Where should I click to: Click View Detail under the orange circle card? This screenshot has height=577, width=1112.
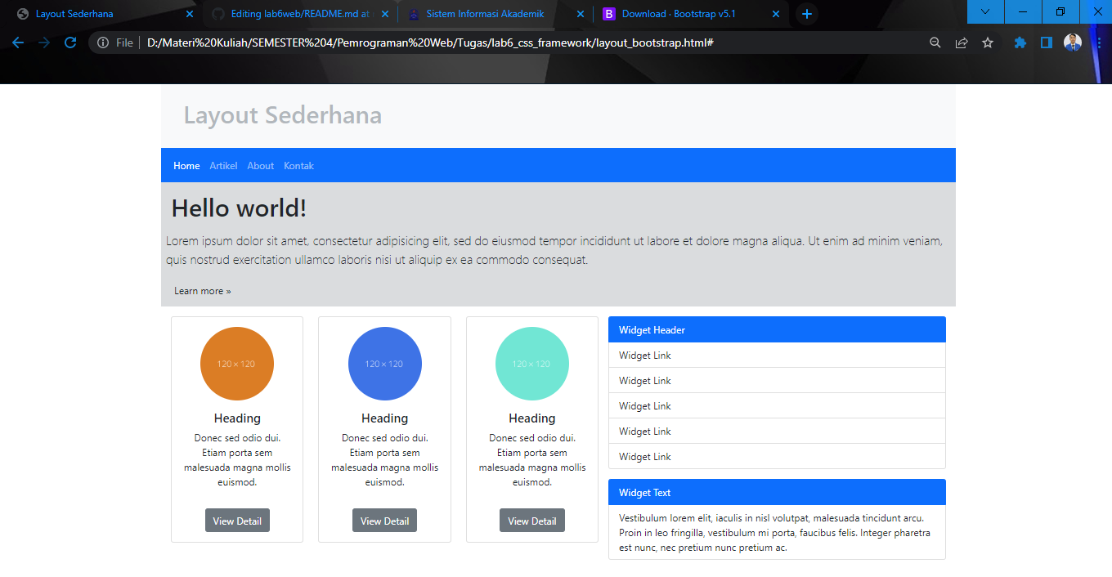point(237,520)
